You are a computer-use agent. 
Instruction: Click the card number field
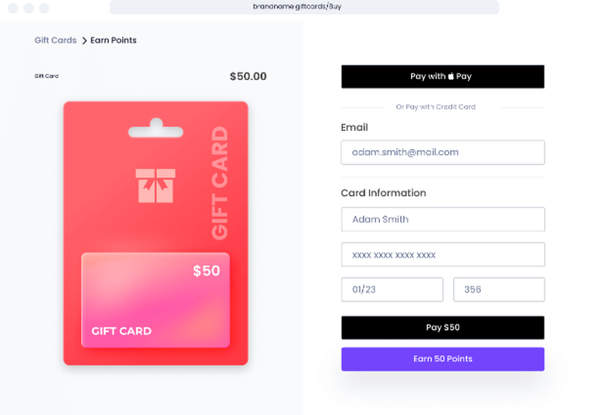[x=443, y=255]
